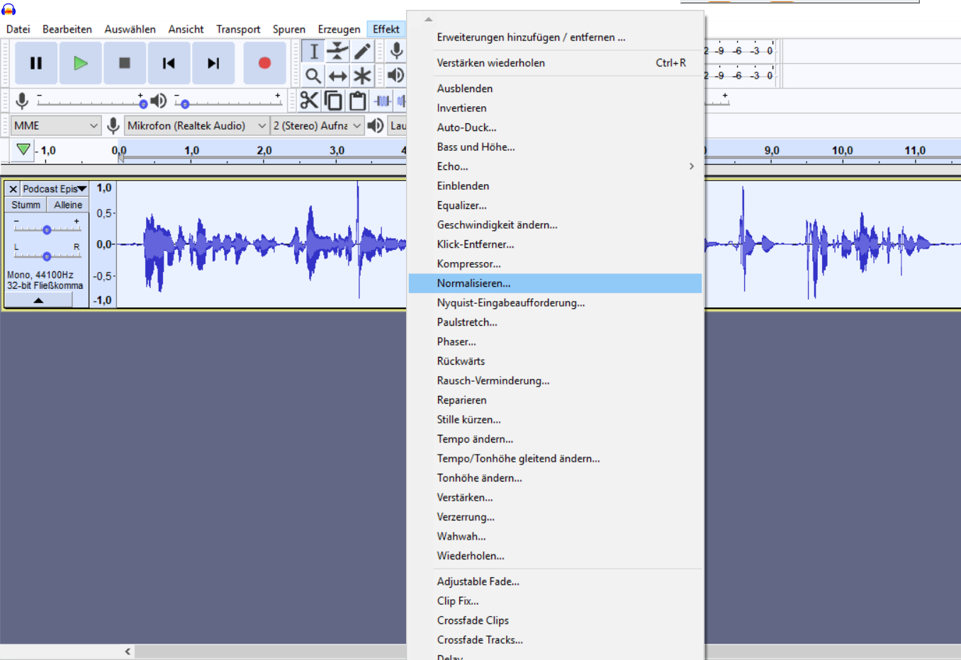Open the Ansicht menu

(x=186, y=29)
